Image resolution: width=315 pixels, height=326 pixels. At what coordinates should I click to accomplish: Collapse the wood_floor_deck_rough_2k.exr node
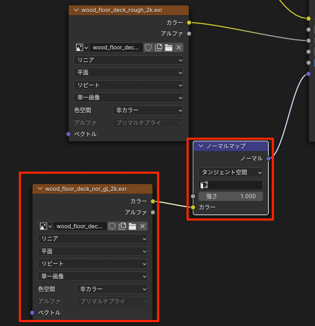pyautogui.click(x=76, y=10)
